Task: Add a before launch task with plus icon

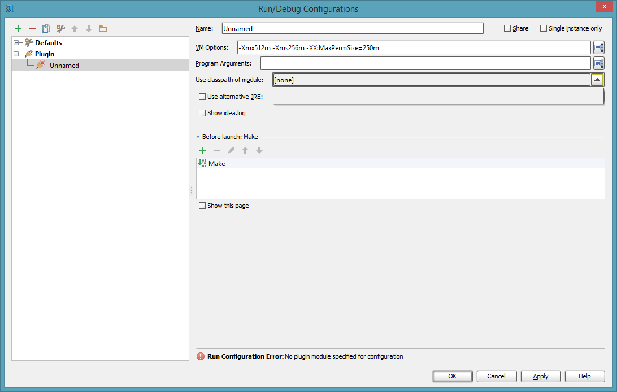Action: (203, 150)
